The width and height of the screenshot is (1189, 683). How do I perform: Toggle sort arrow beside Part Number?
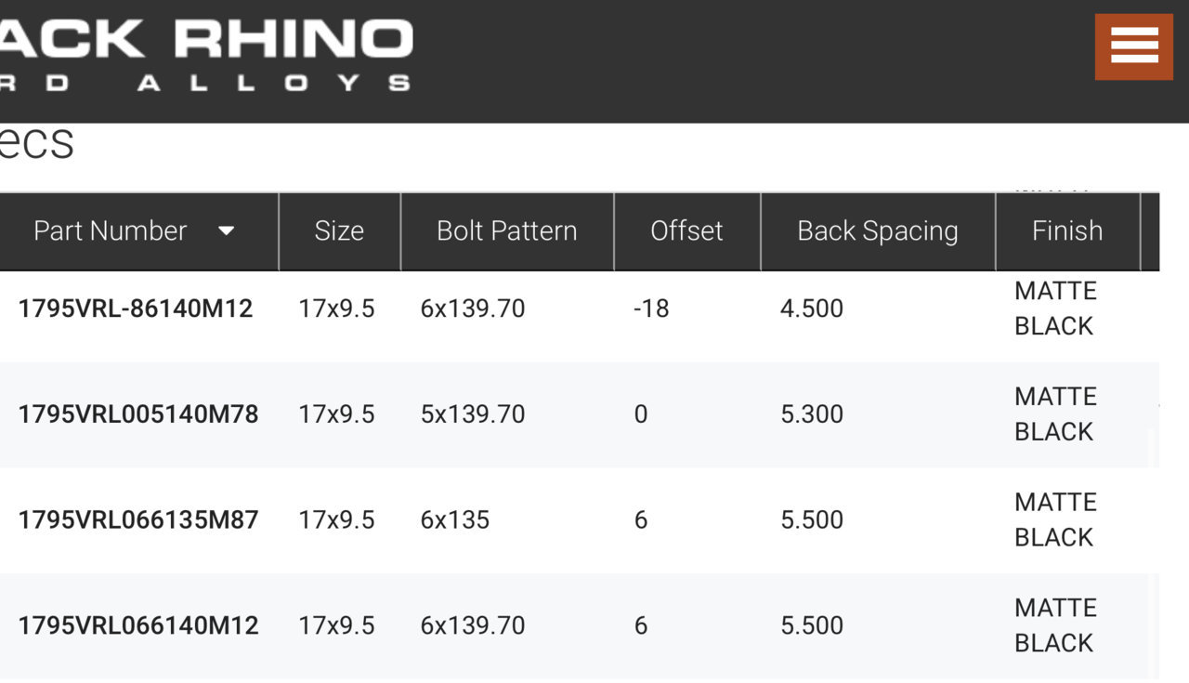pos(226,231)
